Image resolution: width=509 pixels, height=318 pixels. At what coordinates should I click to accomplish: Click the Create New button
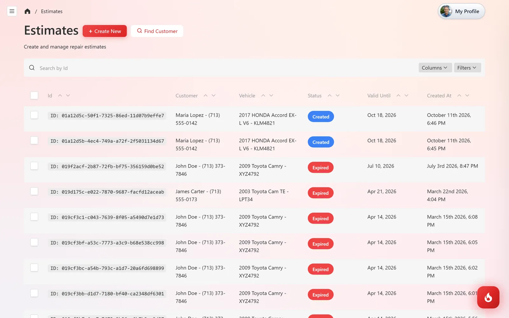point(105,31)
